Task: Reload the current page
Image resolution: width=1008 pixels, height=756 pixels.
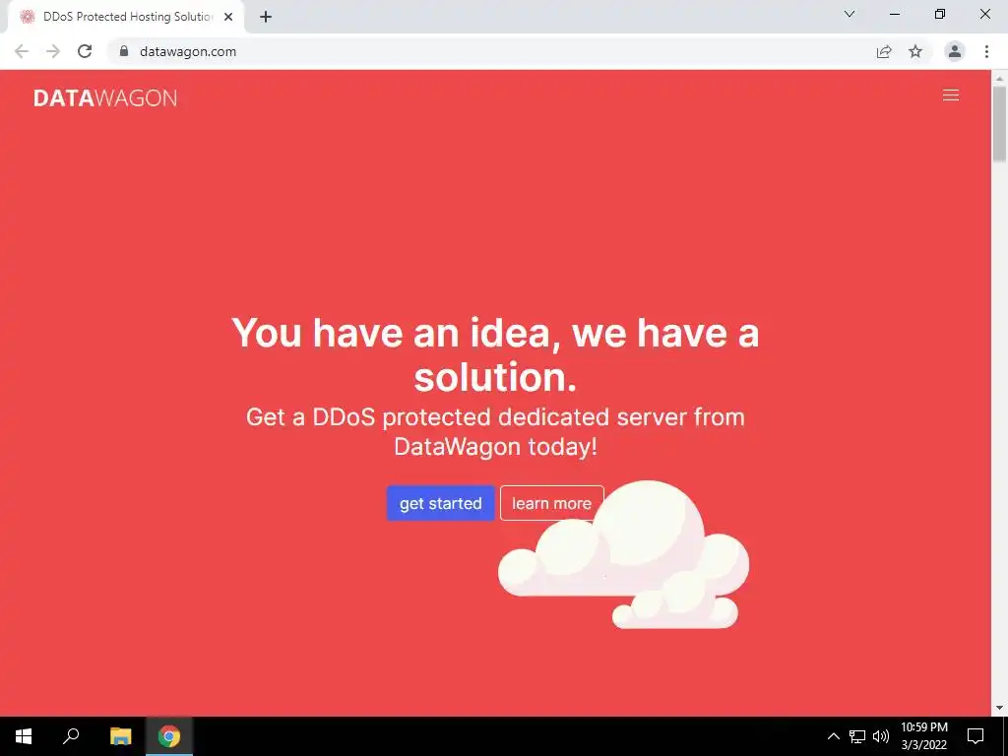Action: point(85,51)
